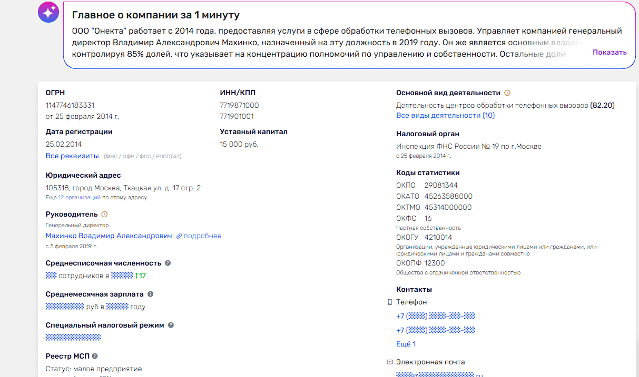Click the phone icon next to Телефон
This screenshot has height=377, width=639.
[390, 302]
